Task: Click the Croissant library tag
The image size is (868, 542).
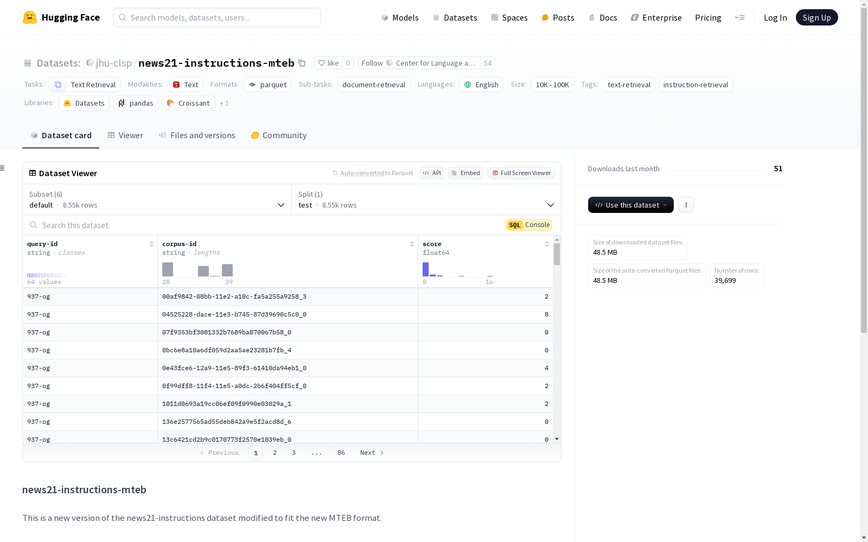Action: click(188, 103)
